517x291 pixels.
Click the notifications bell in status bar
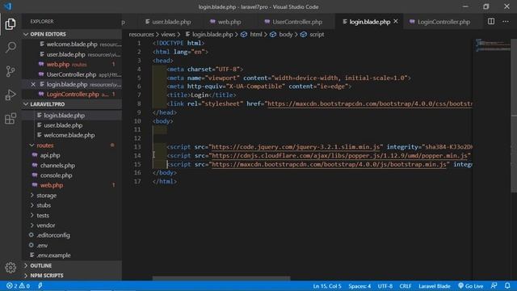pos(507,285)
